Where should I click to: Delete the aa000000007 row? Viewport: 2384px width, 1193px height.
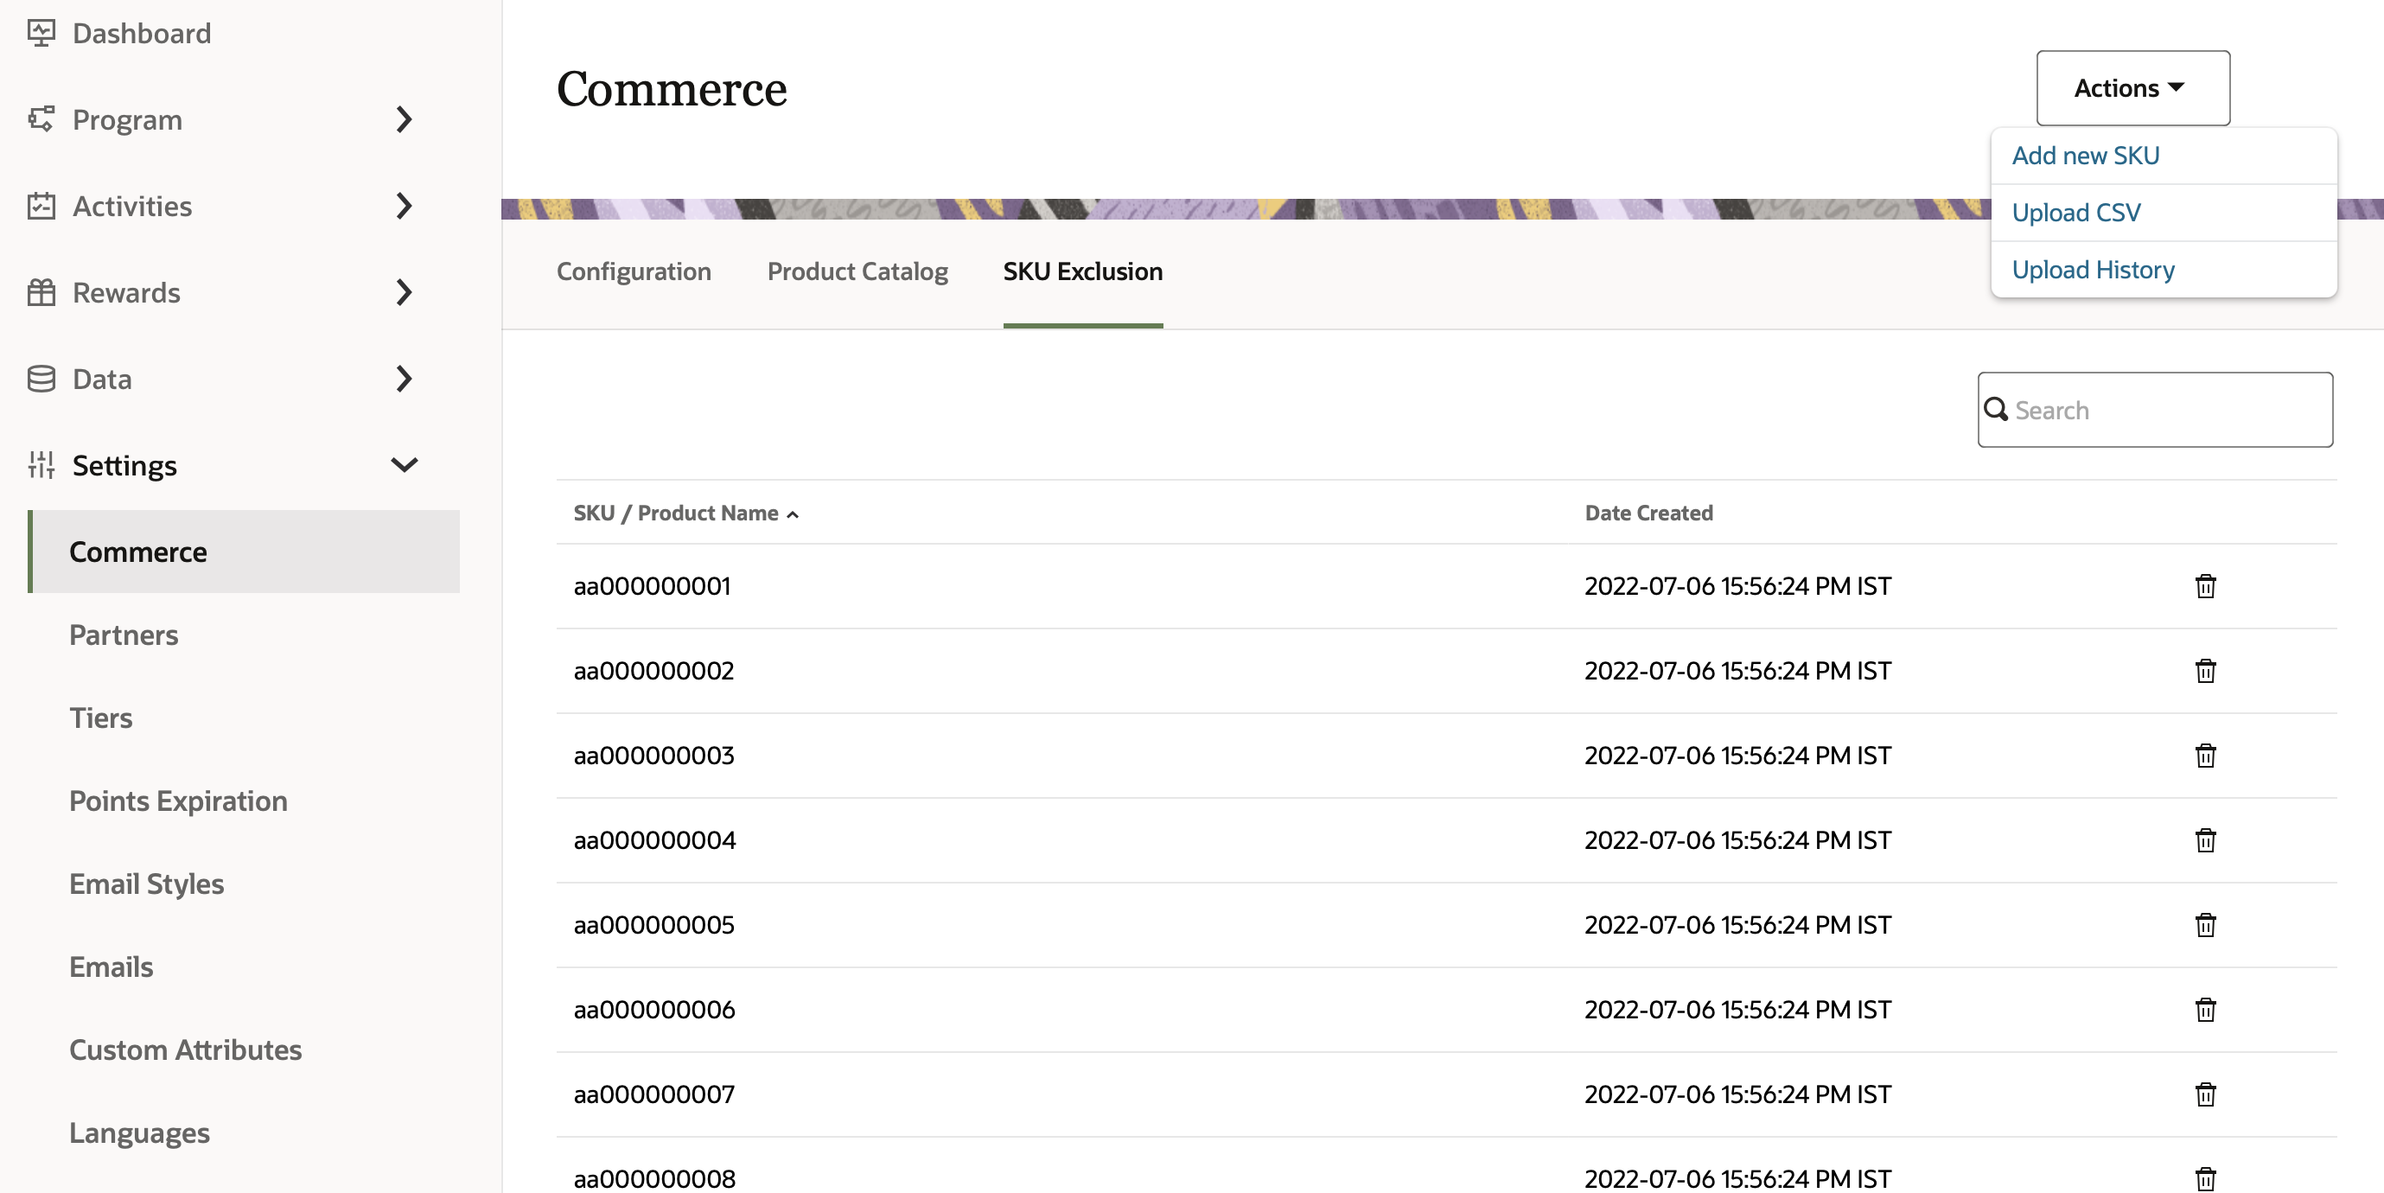[2205, 1094]
